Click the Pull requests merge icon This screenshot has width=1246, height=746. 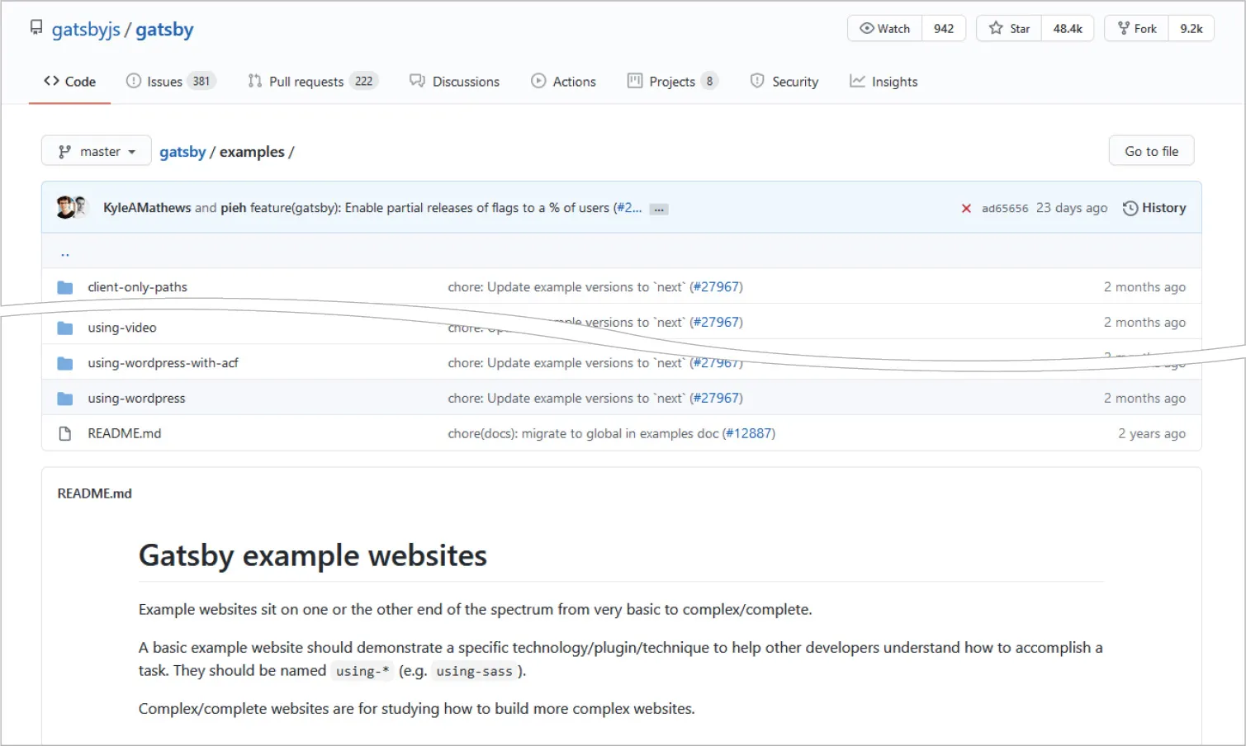(x=254, y=81)
